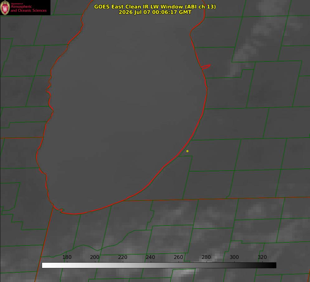Image resolution: width=310 pixels, height=282 pixels.
Task: Click the 300 tick label on the colorbar
Action: click(234, 257)
